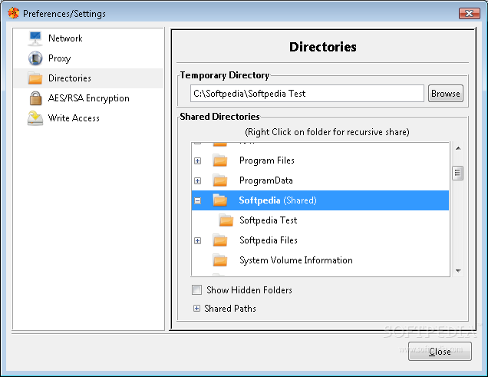The image size is (488, 377).
Task: Select the Program Files tree row
Action: tap(320, 160)
